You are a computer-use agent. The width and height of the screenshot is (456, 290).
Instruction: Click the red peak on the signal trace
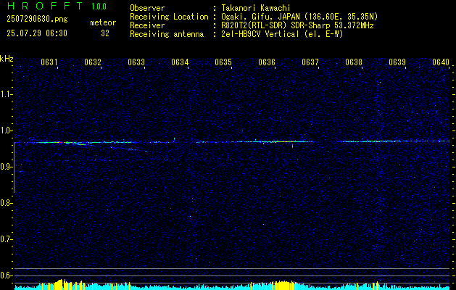pos(60,142)
